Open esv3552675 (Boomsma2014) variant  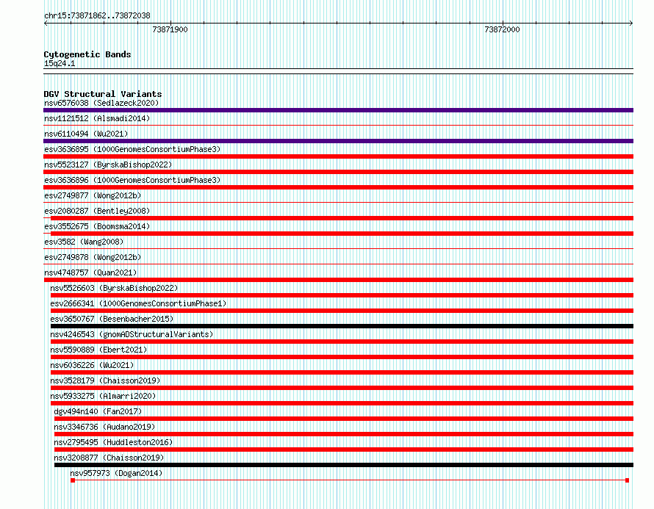click(x=97, y=226)
